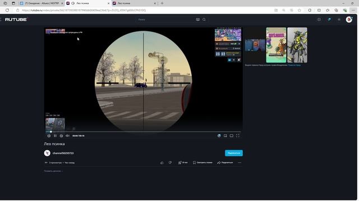Skip forward using the skip-ahead icon
Image resolution: width=359 pixels, height=201 pixels.
pyautogui.click(x=61, y=136)
